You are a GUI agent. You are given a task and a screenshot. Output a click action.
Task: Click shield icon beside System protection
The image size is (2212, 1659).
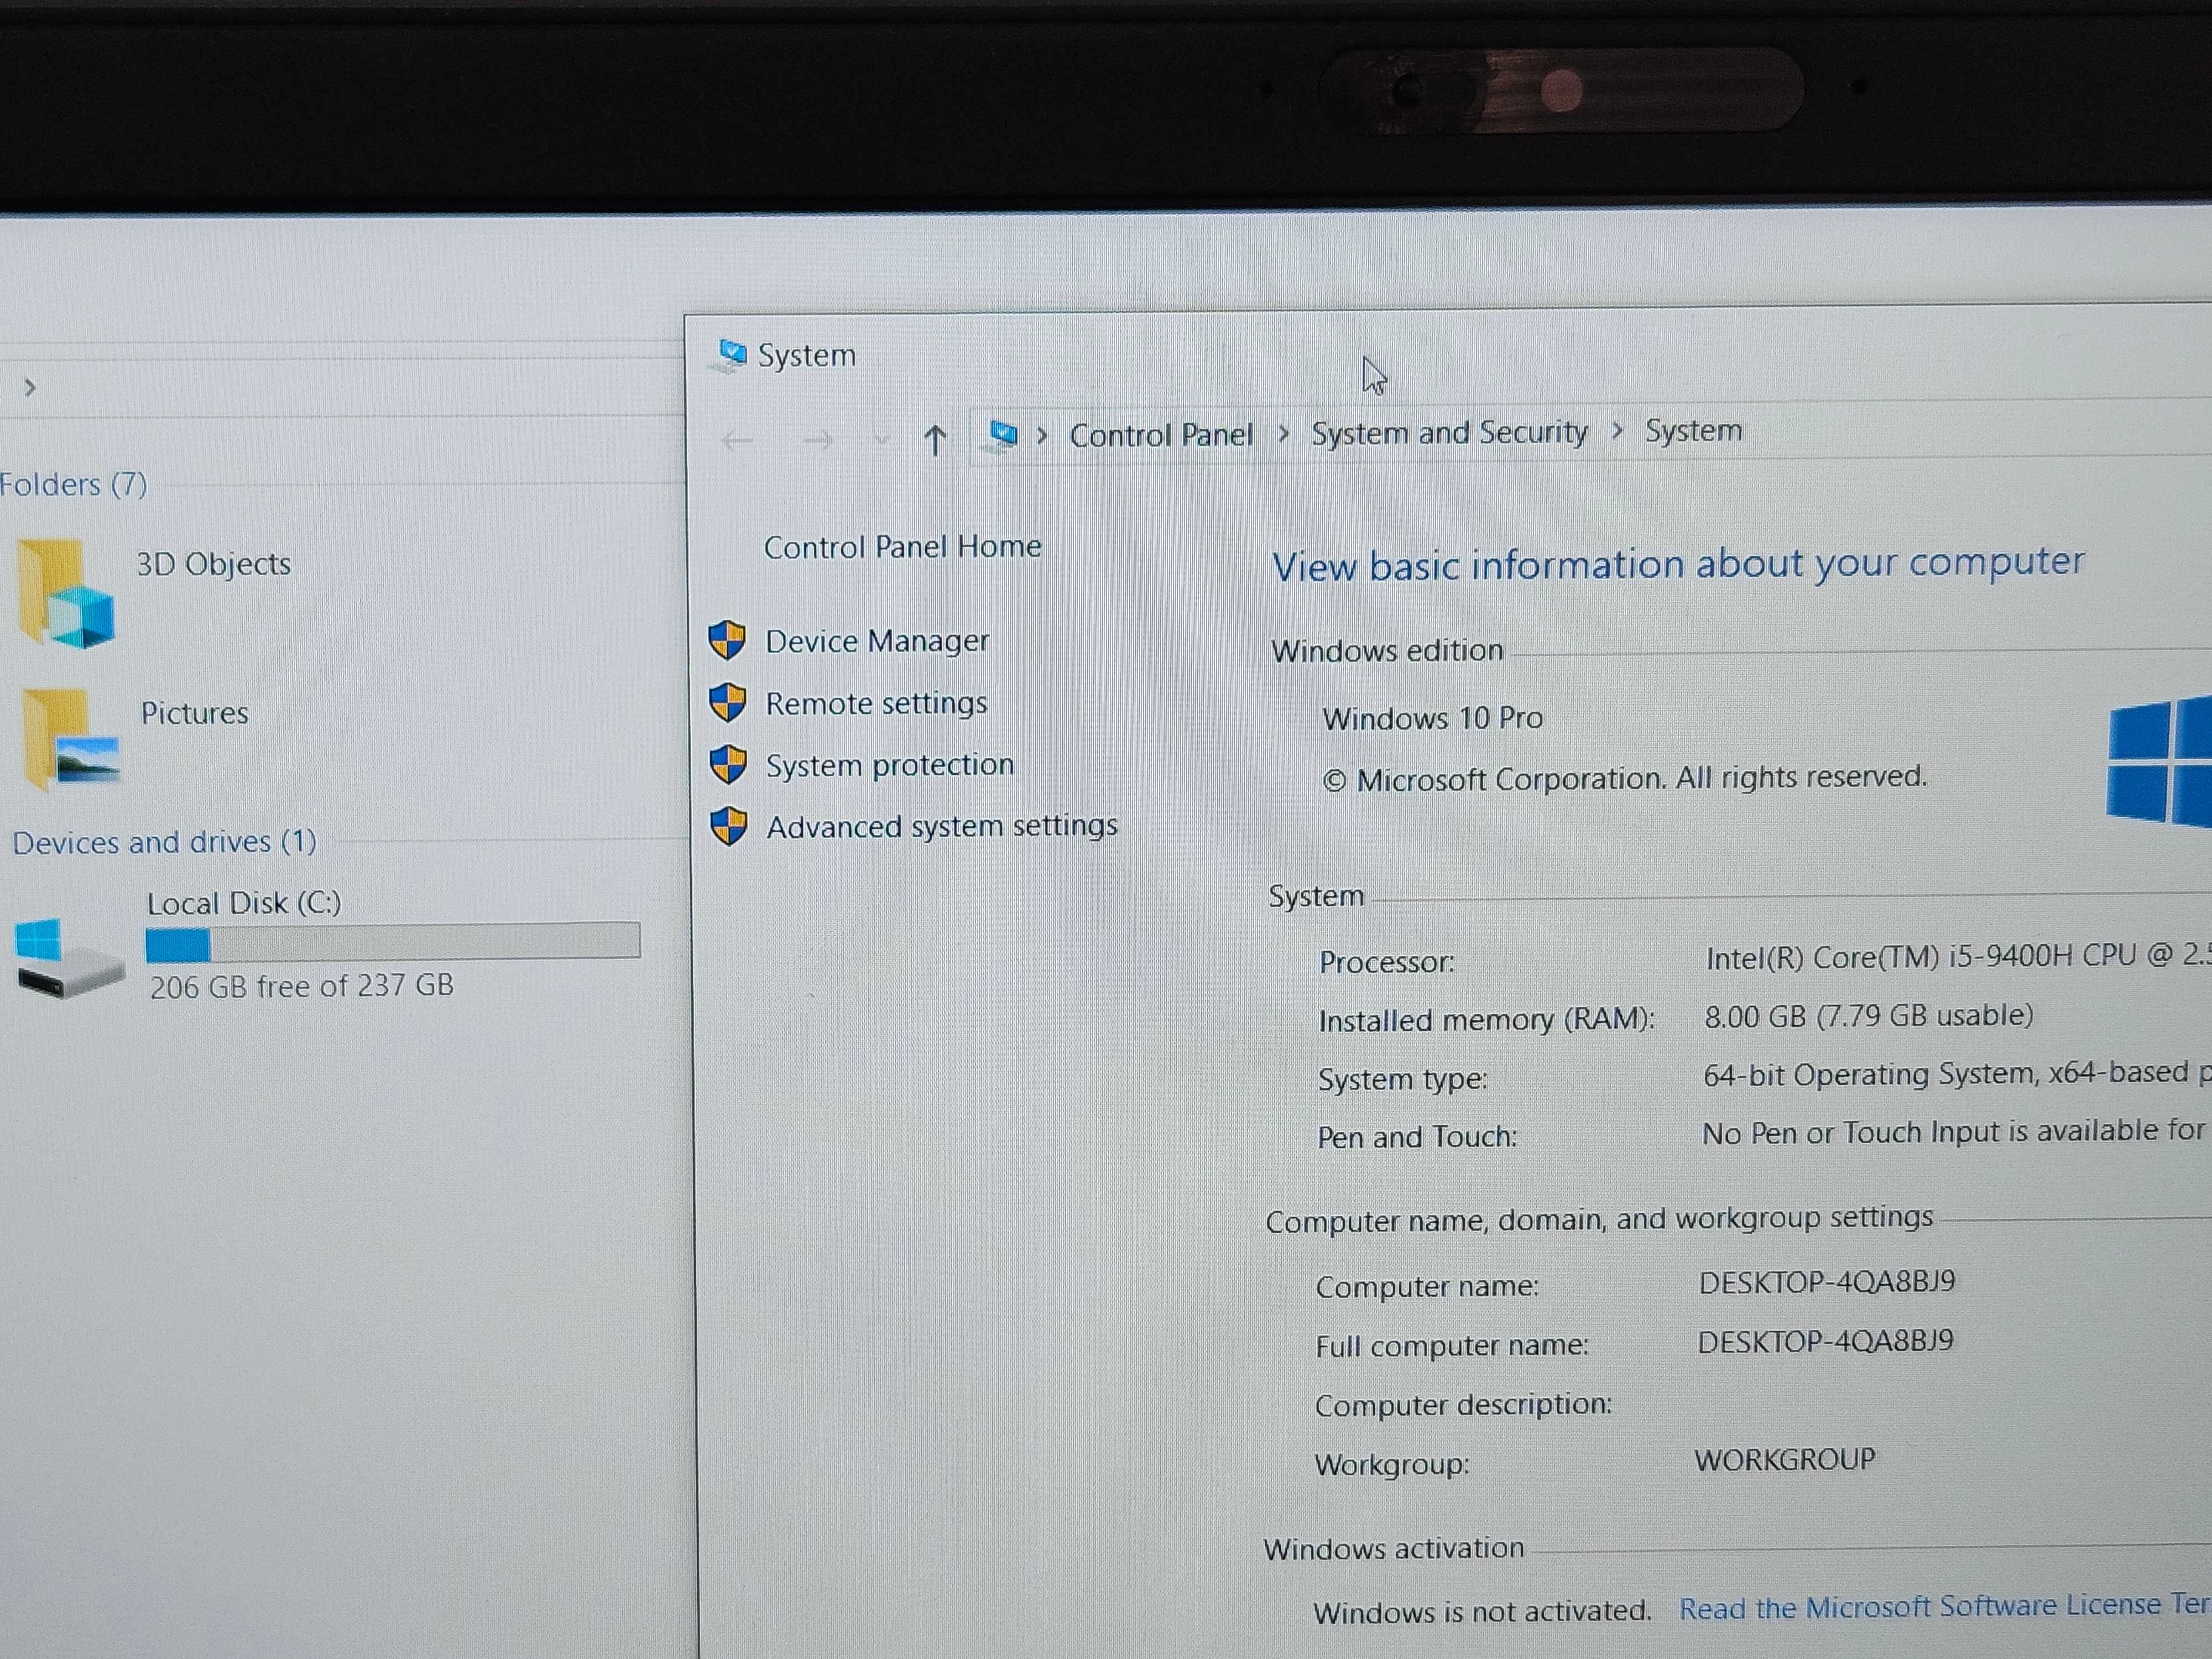[728, 765]
